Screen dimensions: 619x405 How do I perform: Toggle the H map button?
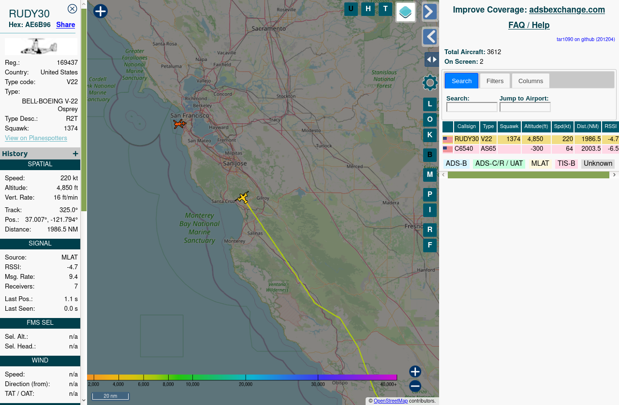click(x=368, y=9)
